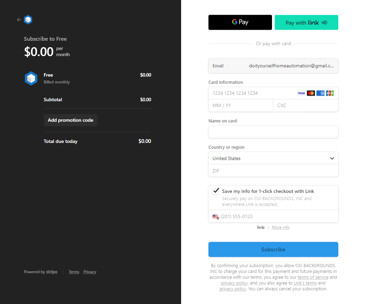Click the Free plan cube icon

31,78
